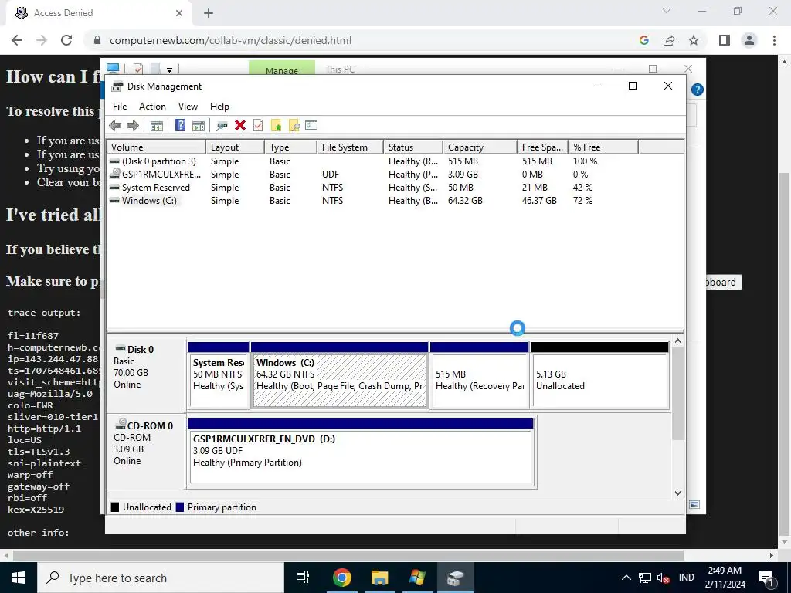Click the 64.32 GB capacity cell
This screenshot has height=593, width=791.
465,201
